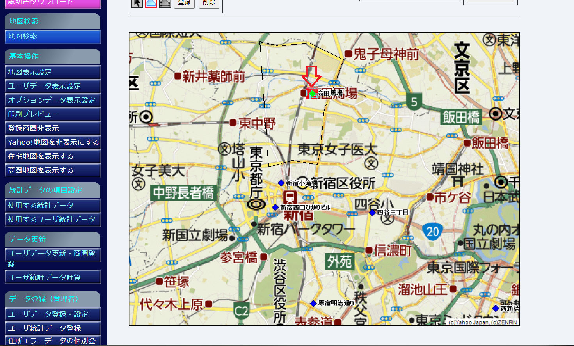Image resolution: width=574 pixels, height=346 pixels.
Task: Open ユーザ統計データ計算 menu item
Action: tap(53, 277)
